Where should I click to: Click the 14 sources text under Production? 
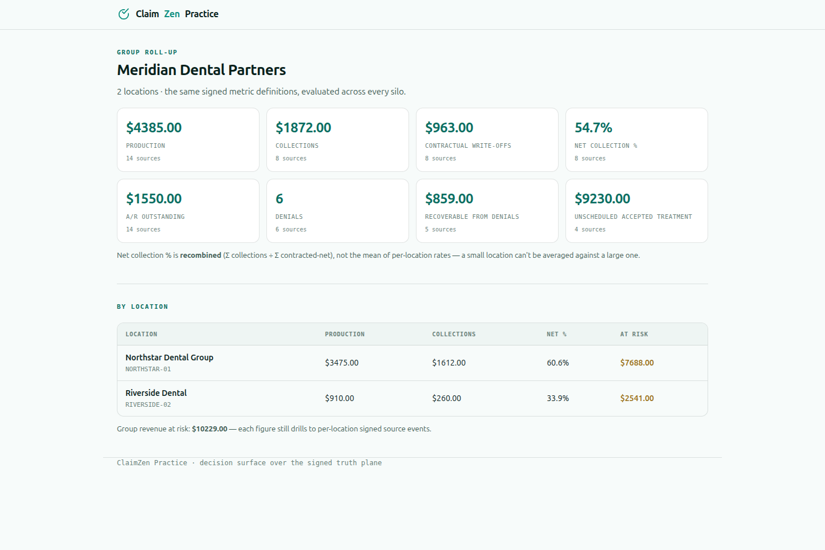(x=143, y=158)
